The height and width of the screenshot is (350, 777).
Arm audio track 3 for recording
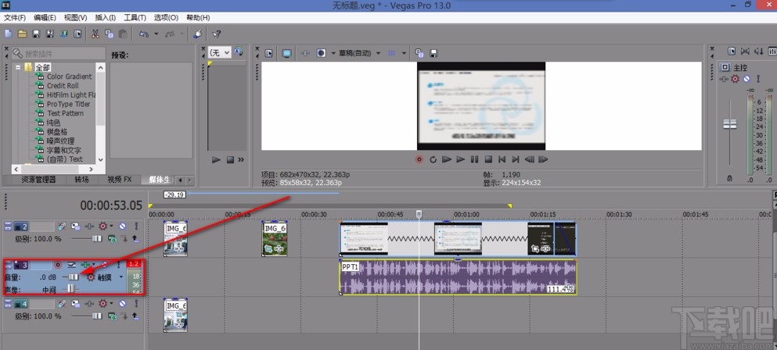tap(58, 265)
